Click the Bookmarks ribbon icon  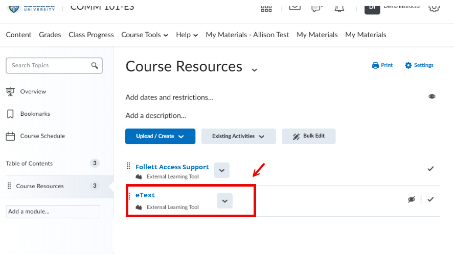(x=10, y=114)
